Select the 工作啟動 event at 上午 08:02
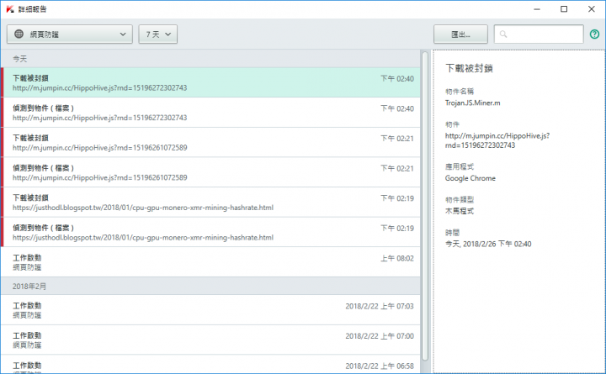This screenshot has width=606, height=374. click(x=210, y=262)
